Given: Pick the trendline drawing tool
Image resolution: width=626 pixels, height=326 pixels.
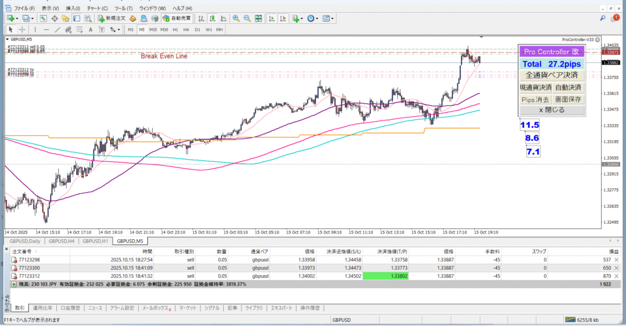Looking at the screenshot, I should (56, 29).
